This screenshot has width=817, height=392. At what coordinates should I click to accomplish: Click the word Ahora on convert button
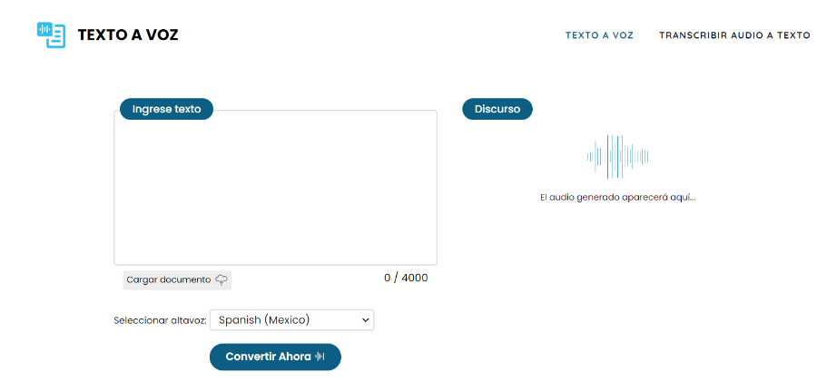[x=294, y=357]
